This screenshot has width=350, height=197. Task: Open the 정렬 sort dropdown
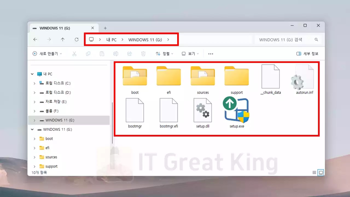tap(164, 54)
